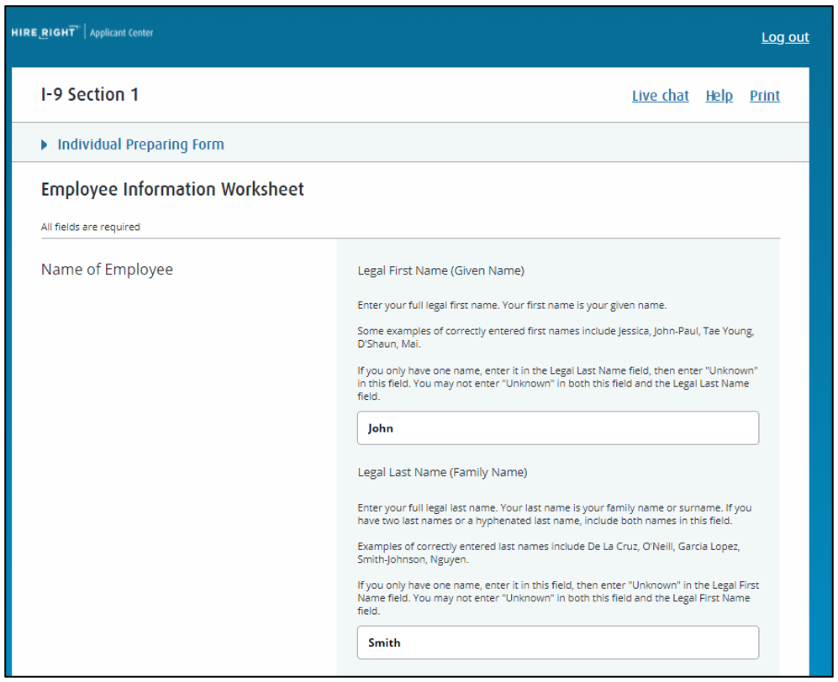This screenshot has height=682, width=838.
Task: Click 'Enter your full legal first name' instruction
Action: coord(511,305)
